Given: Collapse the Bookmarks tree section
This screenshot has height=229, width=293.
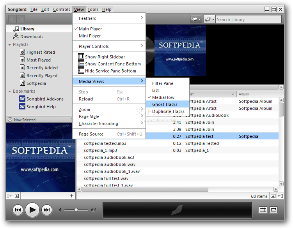Looking at the screenshot, I should point(10,92).
